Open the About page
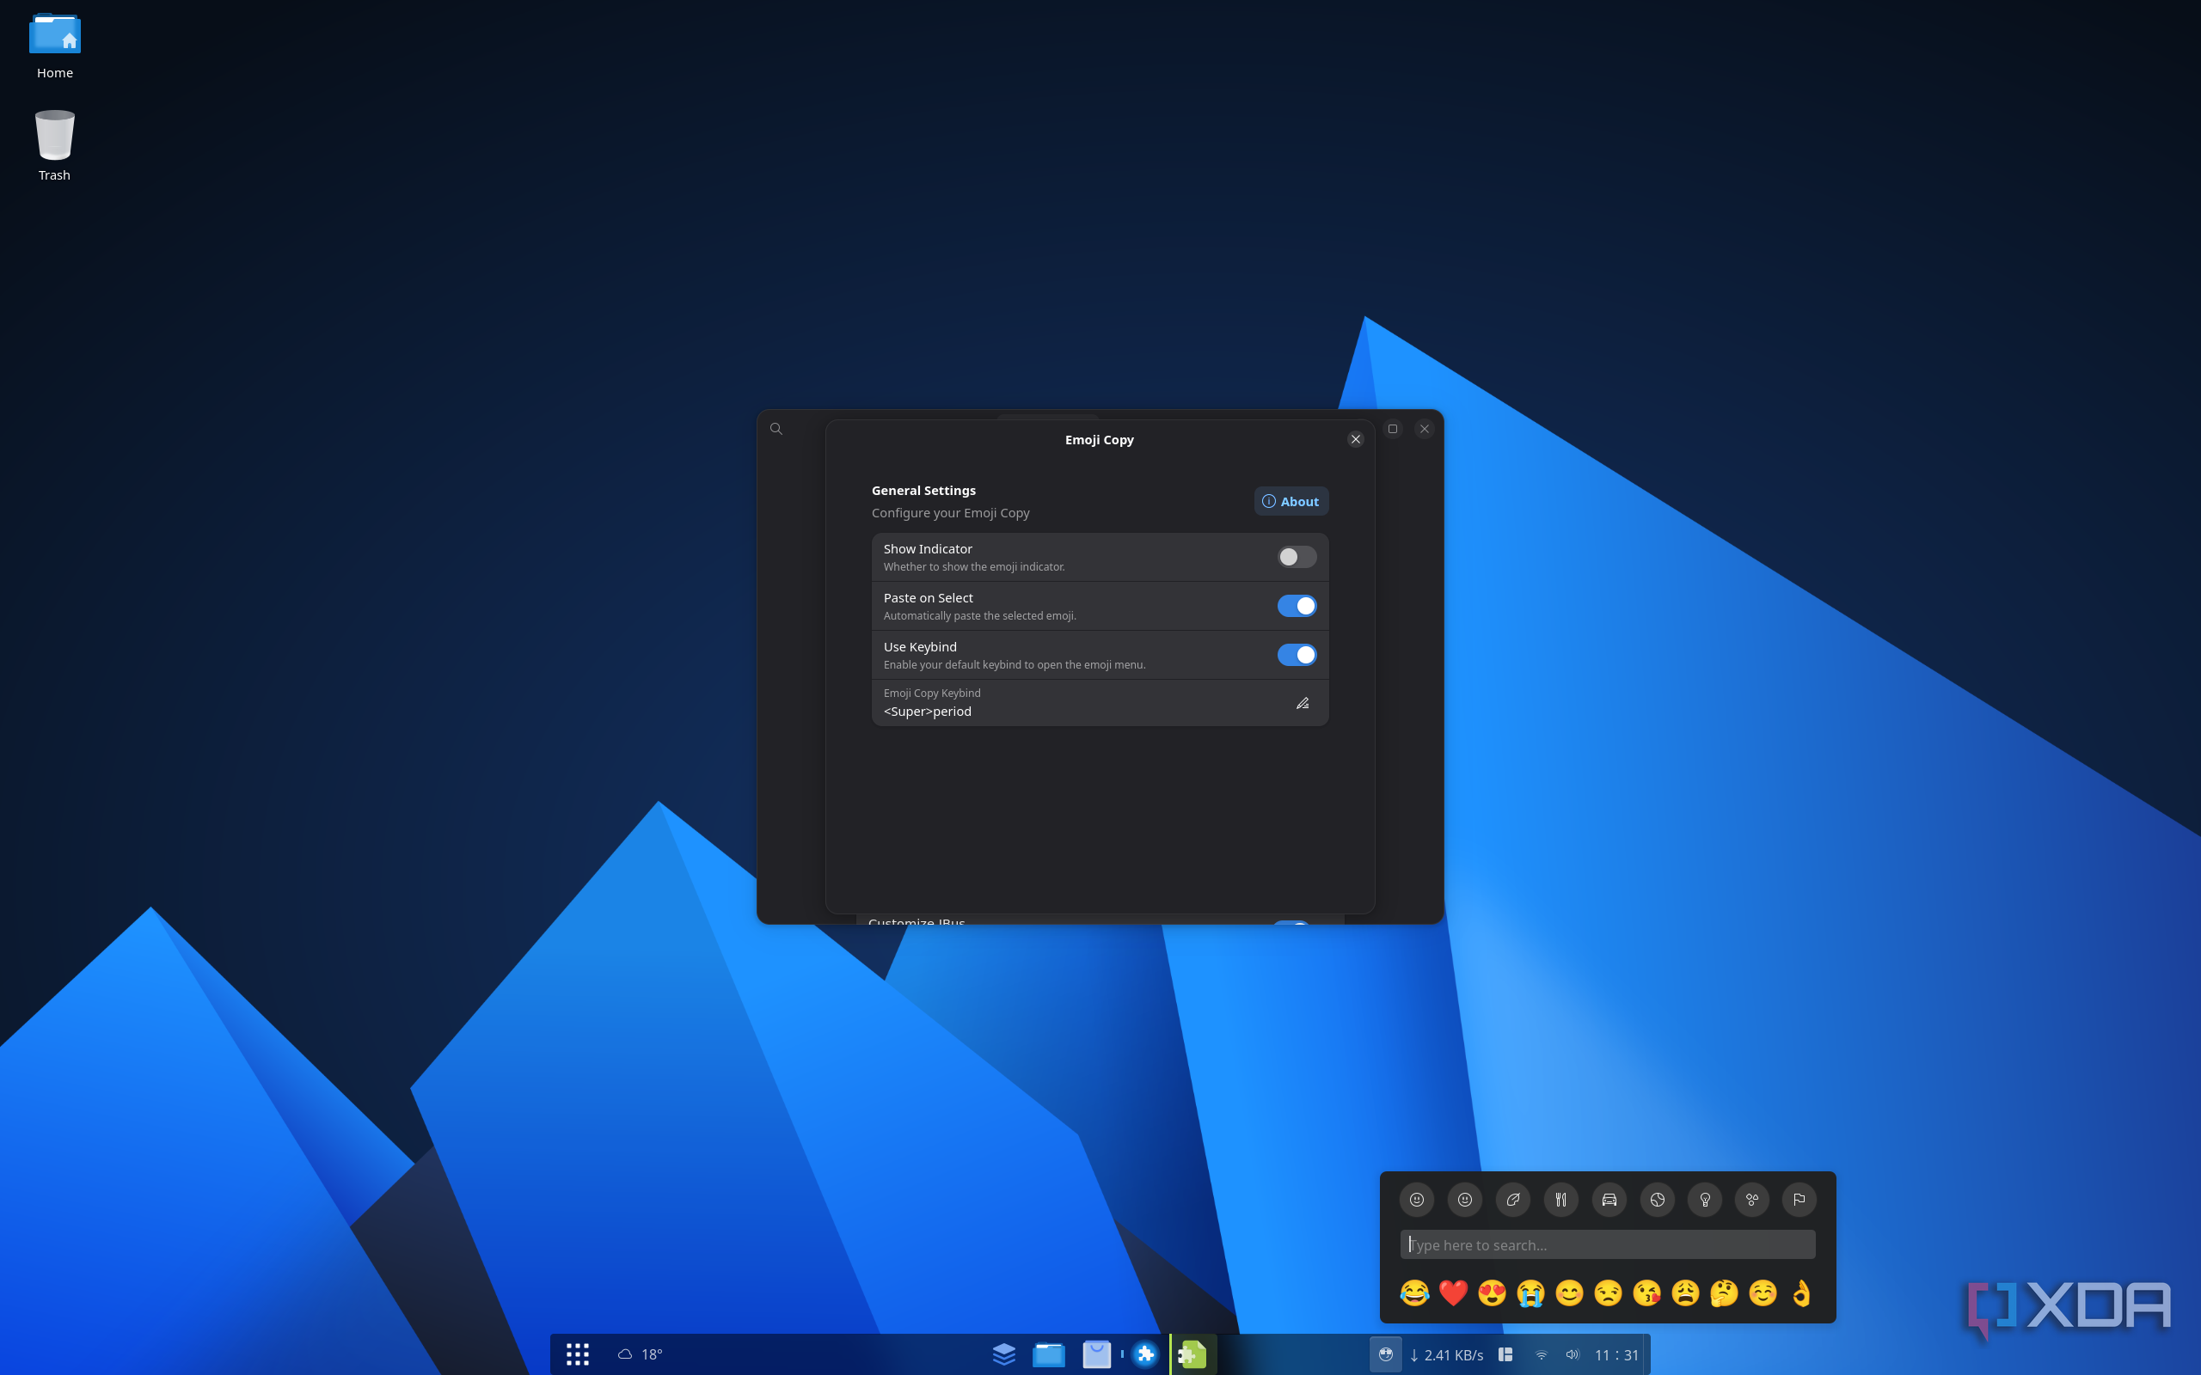2201x1375 pixels. tap(1291, 501)
